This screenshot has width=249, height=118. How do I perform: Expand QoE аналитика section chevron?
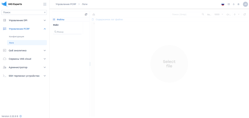[45, 51]
